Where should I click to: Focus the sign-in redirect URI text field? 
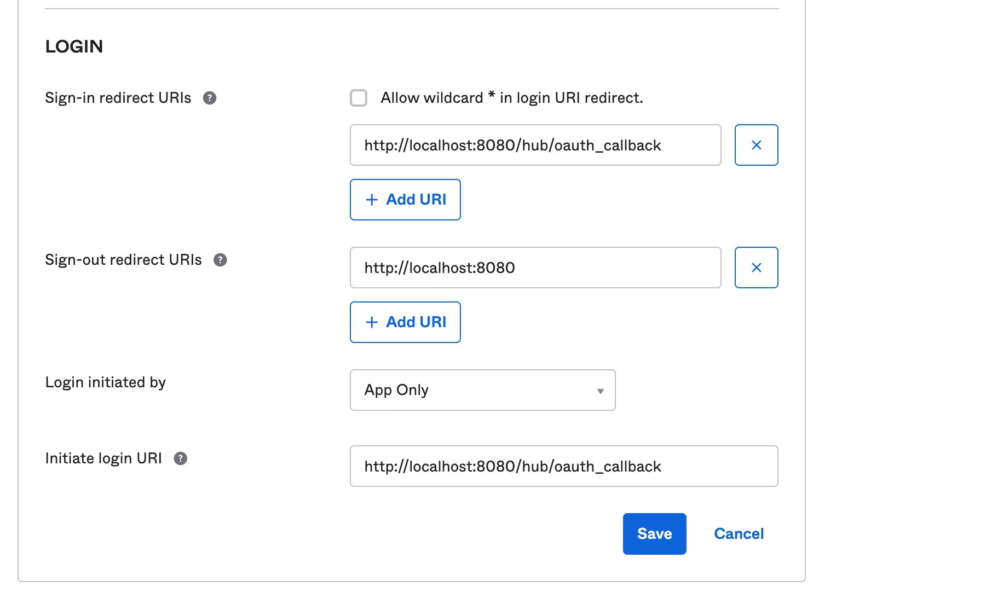coord(535,145)
